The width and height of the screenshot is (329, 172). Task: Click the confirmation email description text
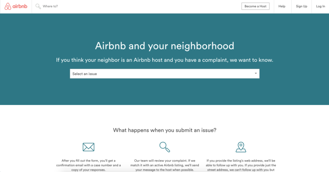[88, 165]
